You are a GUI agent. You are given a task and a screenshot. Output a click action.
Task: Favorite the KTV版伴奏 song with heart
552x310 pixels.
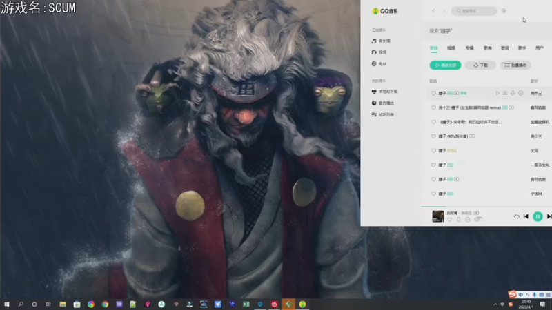click(x=433, y=136)
